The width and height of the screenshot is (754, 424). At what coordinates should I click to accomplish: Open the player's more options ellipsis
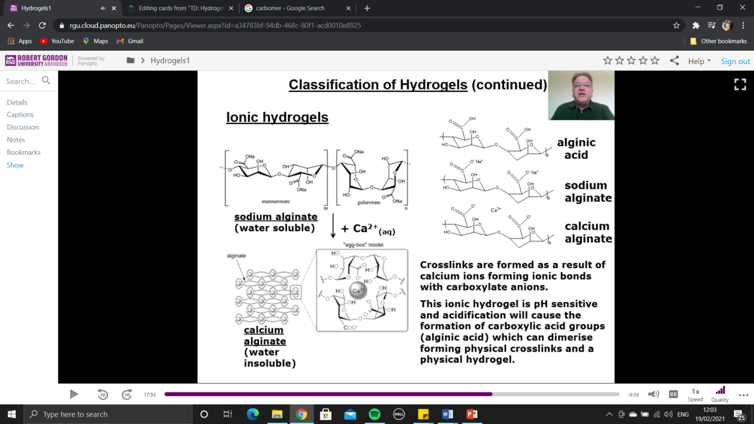point(743,395)
